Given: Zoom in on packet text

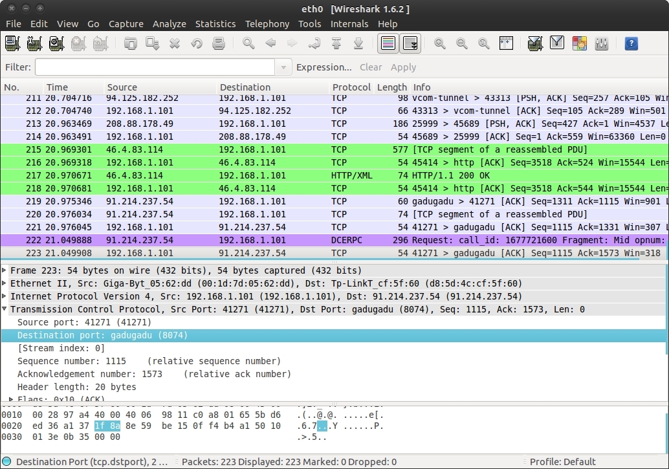Looking at the screenshot, I should 440,43.
